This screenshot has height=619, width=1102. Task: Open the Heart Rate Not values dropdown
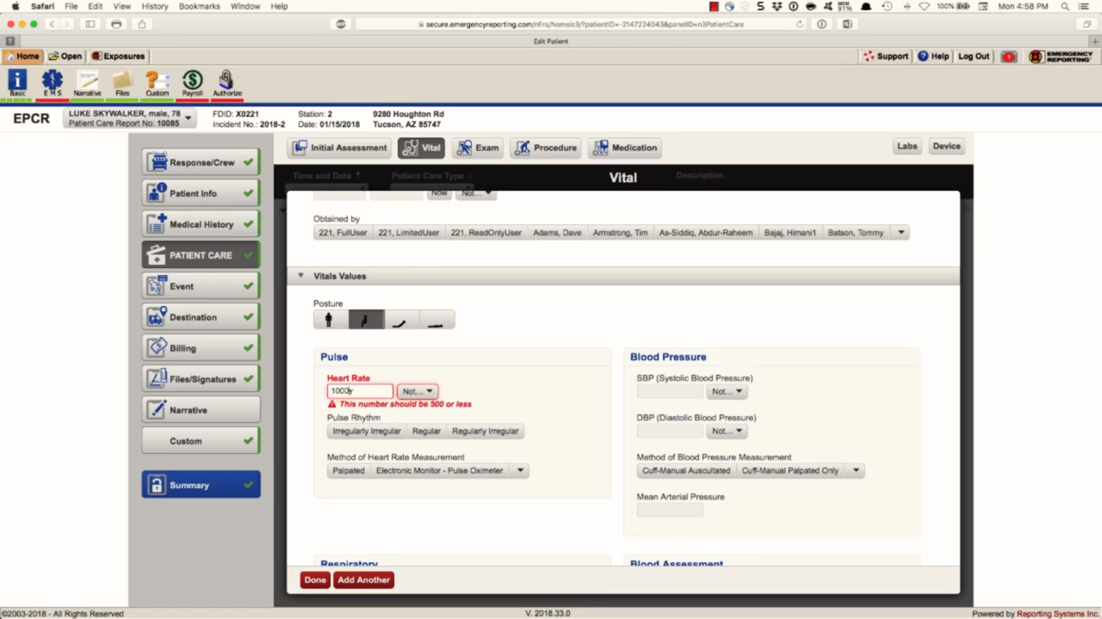[417, 391]
